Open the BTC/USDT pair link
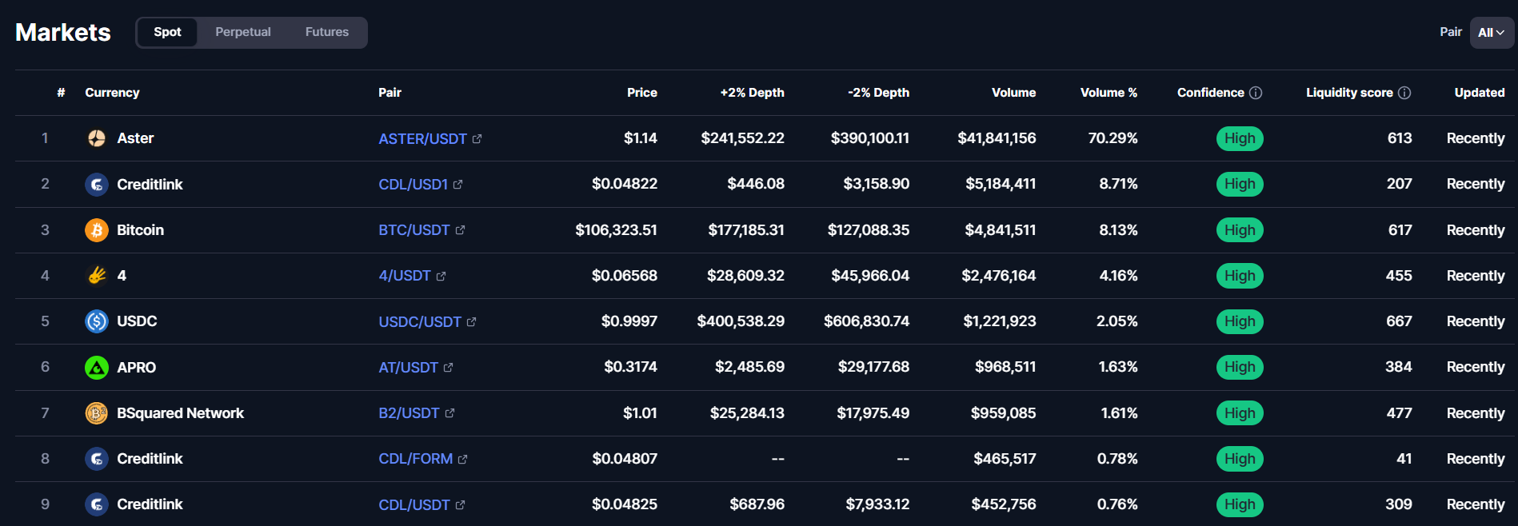This screenshot has width=1518, height=526. [413, 230]
